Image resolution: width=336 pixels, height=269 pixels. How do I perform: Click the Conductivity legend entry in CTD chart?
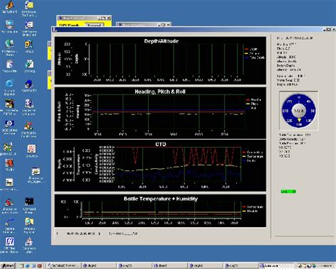click(253, 152)
